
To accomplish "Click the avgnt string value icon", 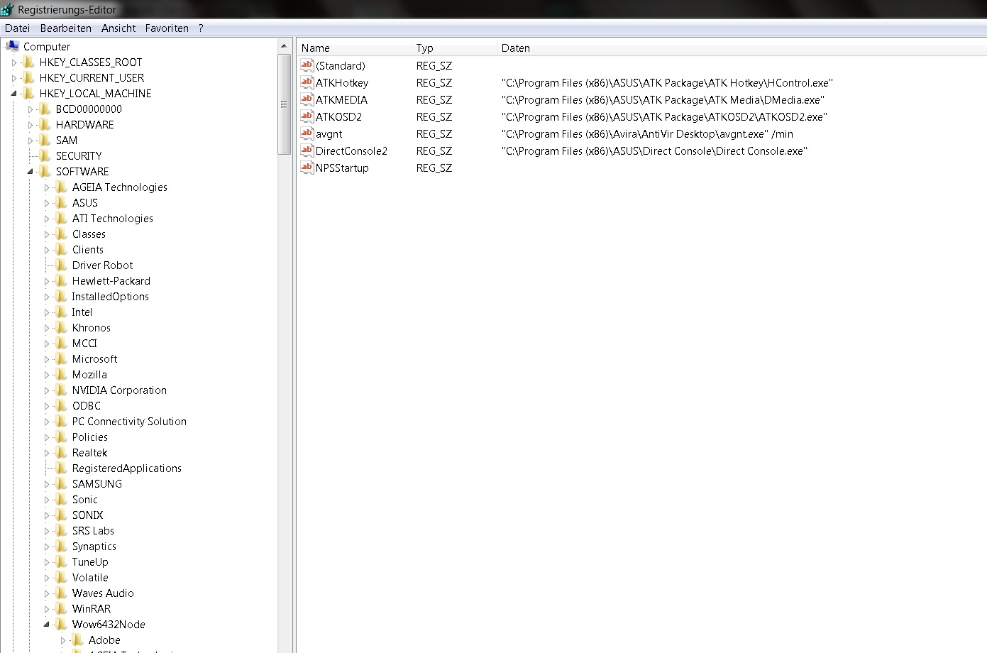I will 307,133.
